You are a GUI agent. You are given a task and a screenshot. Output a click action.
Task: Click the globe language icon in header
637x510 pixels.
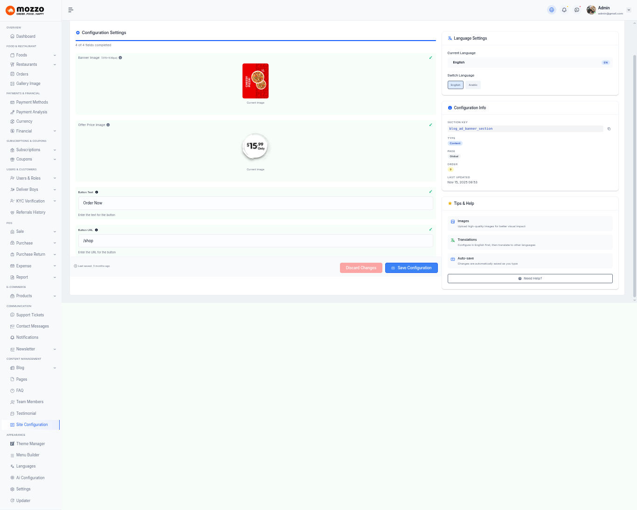click(552, 10)
